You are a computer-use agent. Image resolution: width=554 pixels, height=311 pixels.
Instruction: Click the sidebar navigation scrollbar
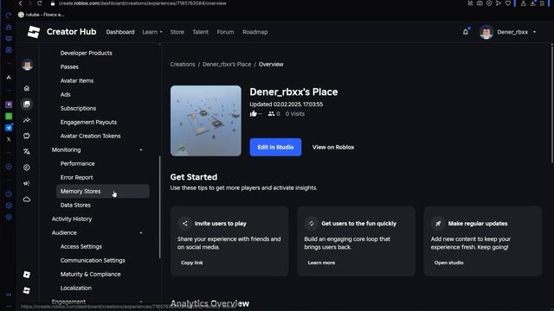coord(159,207)
